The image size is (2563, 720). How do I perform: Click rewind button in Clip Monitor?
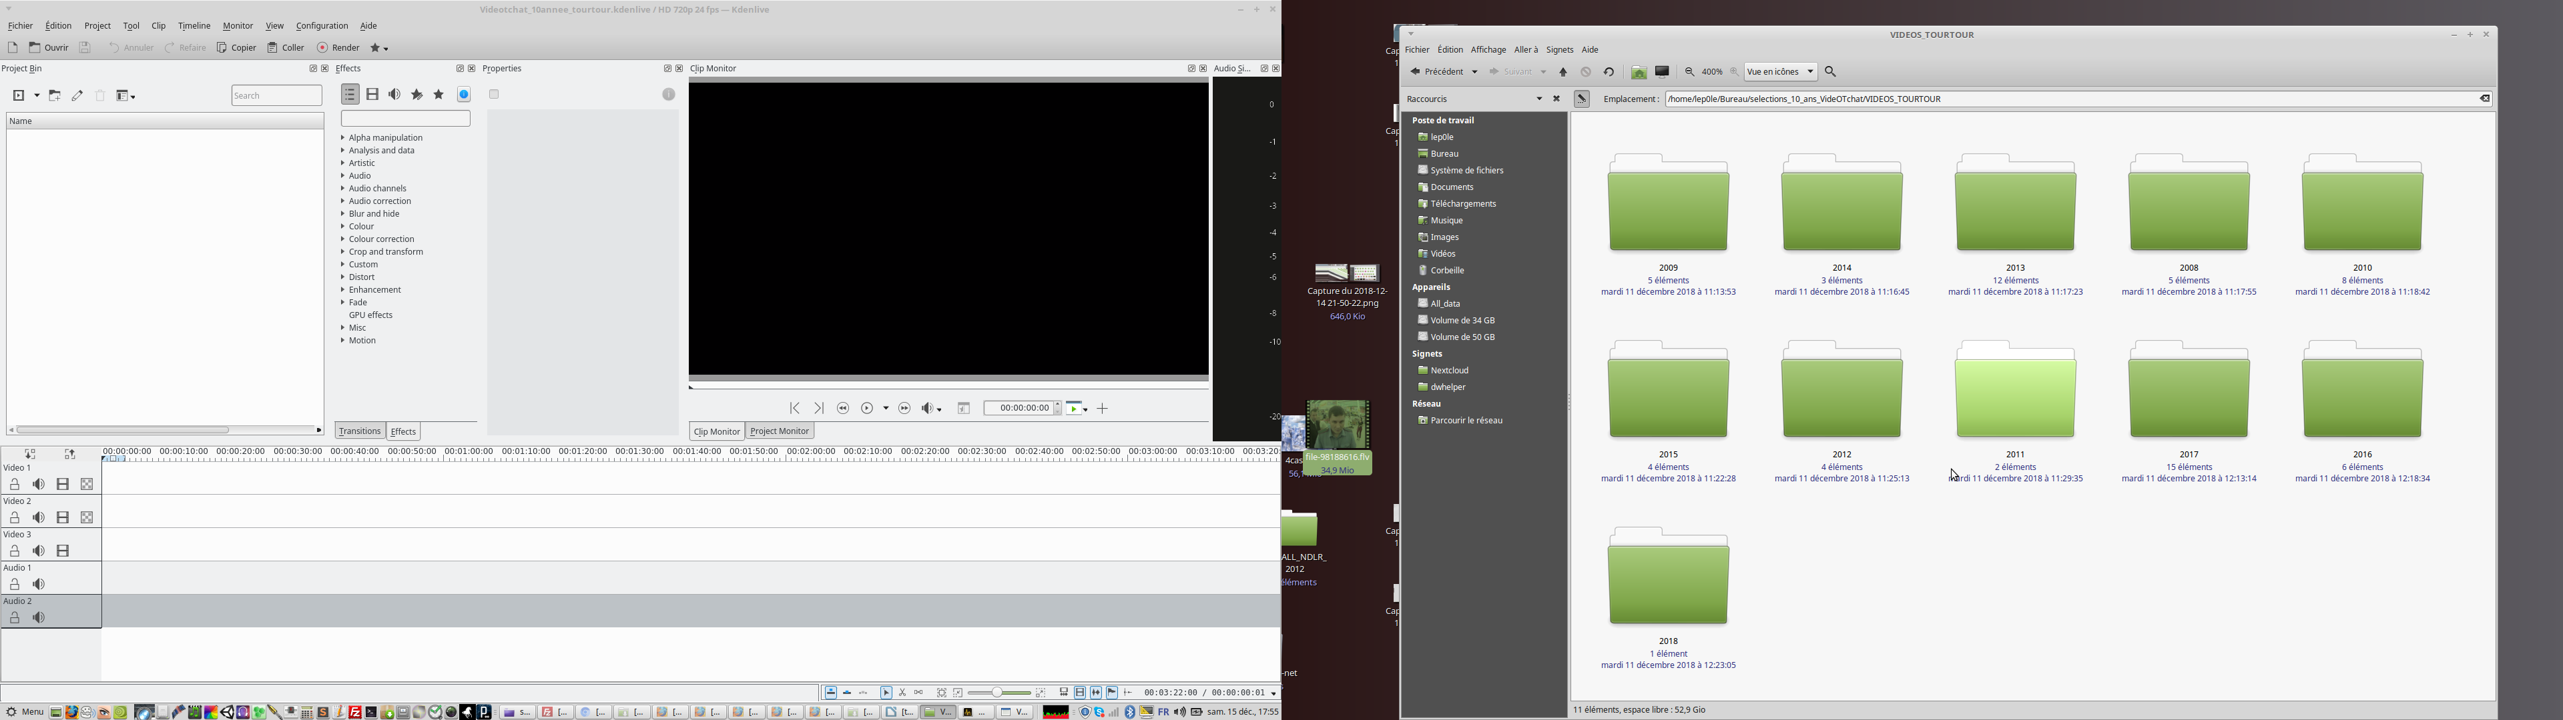(844, 409)
